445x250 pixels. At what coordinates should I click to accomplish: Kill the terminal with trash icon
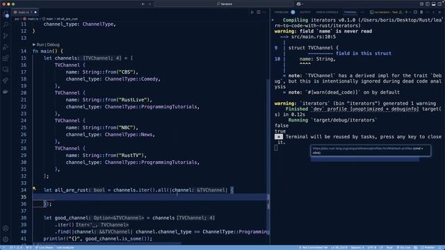click(421, 12)
